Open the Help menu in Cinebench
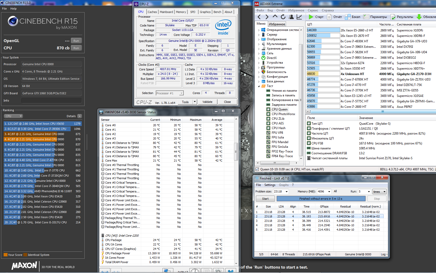 (13, 9)
